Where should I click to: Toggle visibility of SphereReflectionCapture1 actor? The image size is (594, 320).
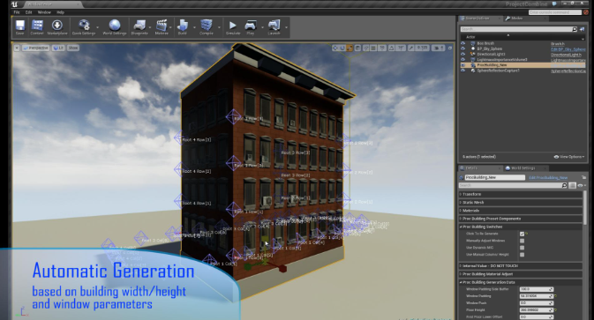pos(462,71)
